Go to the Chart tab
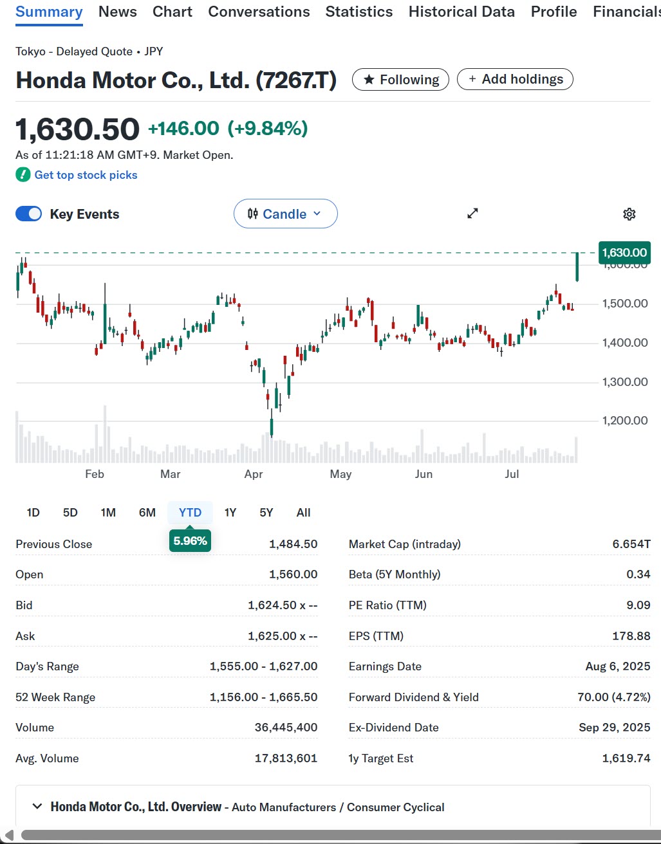 click(x=172, y=12)
